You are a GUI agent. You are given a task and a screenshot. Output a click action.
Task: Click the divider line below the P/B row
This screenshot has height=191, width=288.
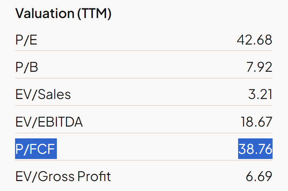144,78
